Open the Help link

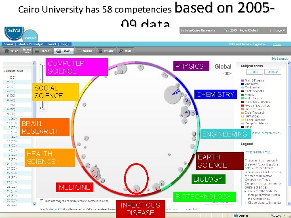(63, 44)
